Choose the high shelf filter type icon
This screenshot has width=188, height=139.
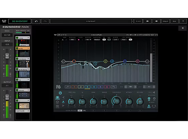(x=63, y=106)
